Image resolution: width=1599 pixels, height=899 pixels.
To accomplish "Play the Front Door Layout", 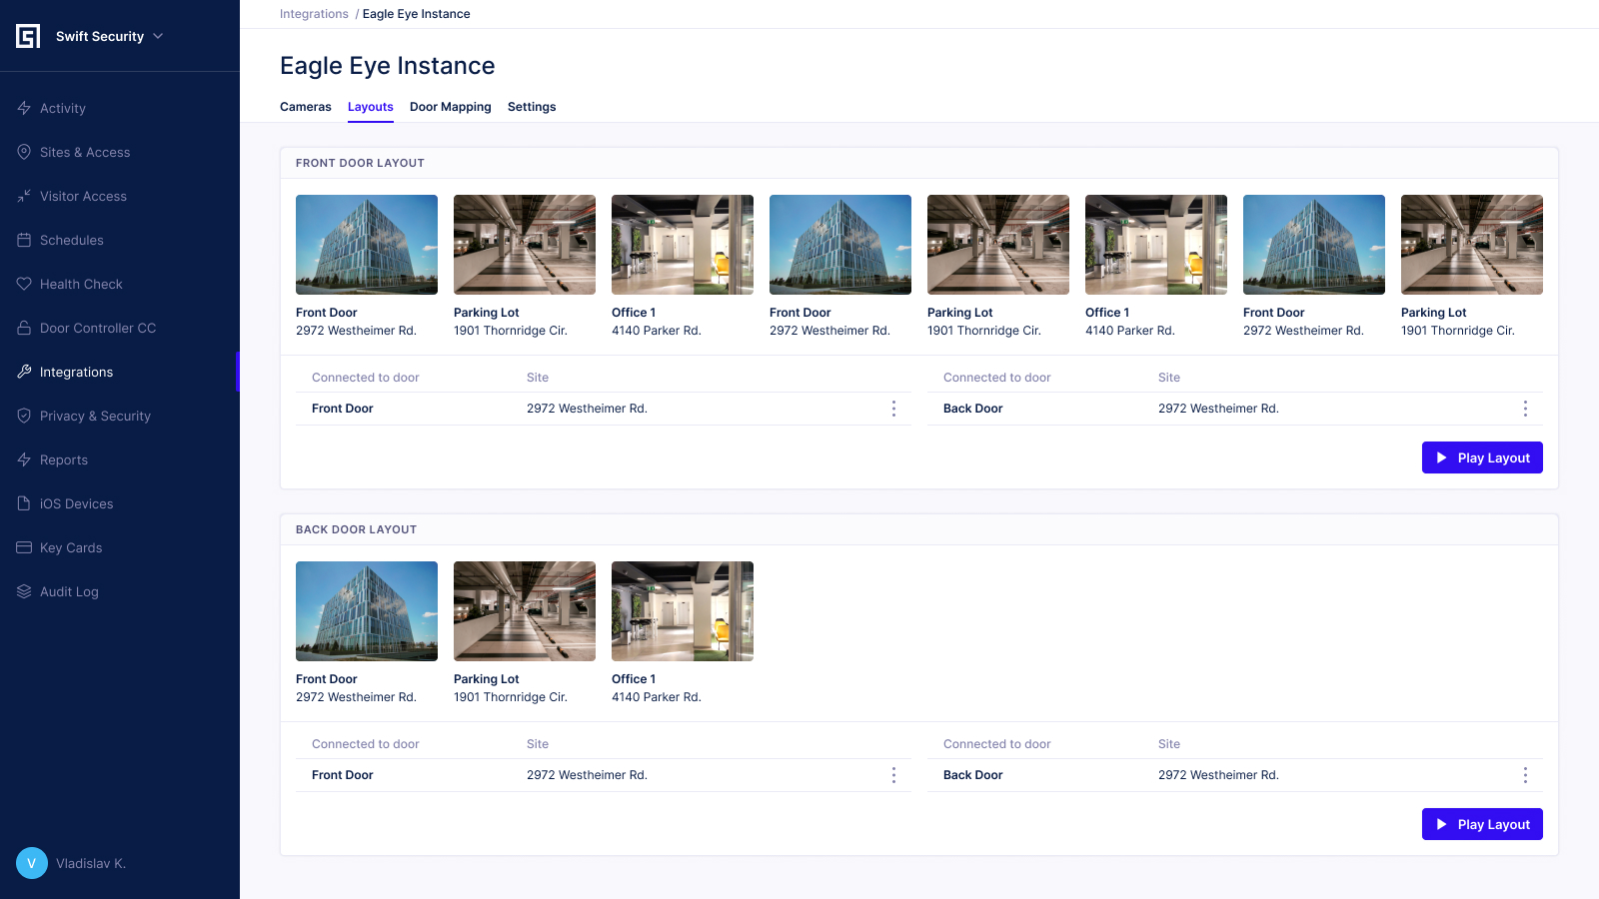I will [1482, 457].
